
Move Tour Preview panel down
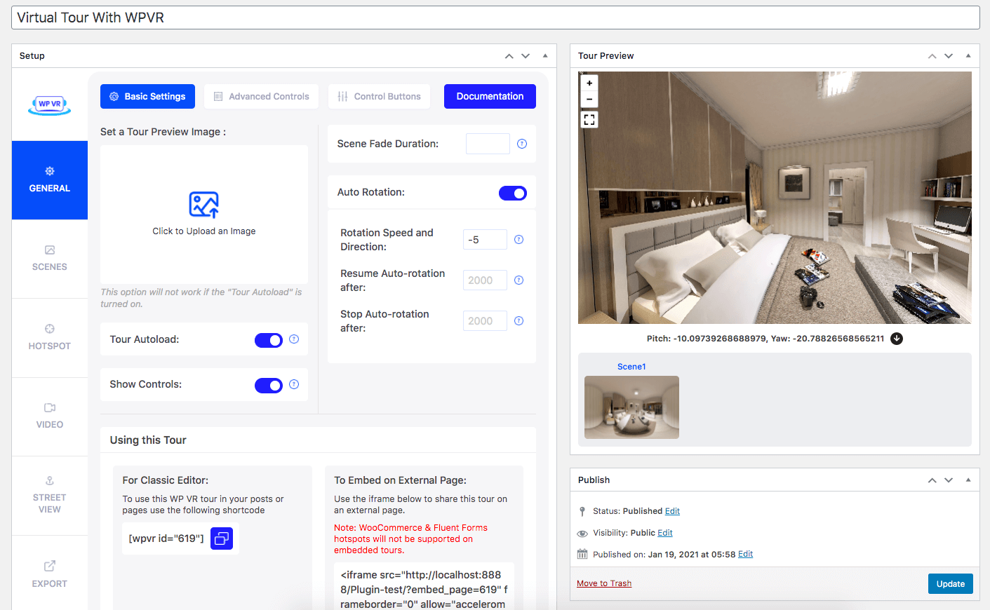pyautogui.click(x=949, y=56)
